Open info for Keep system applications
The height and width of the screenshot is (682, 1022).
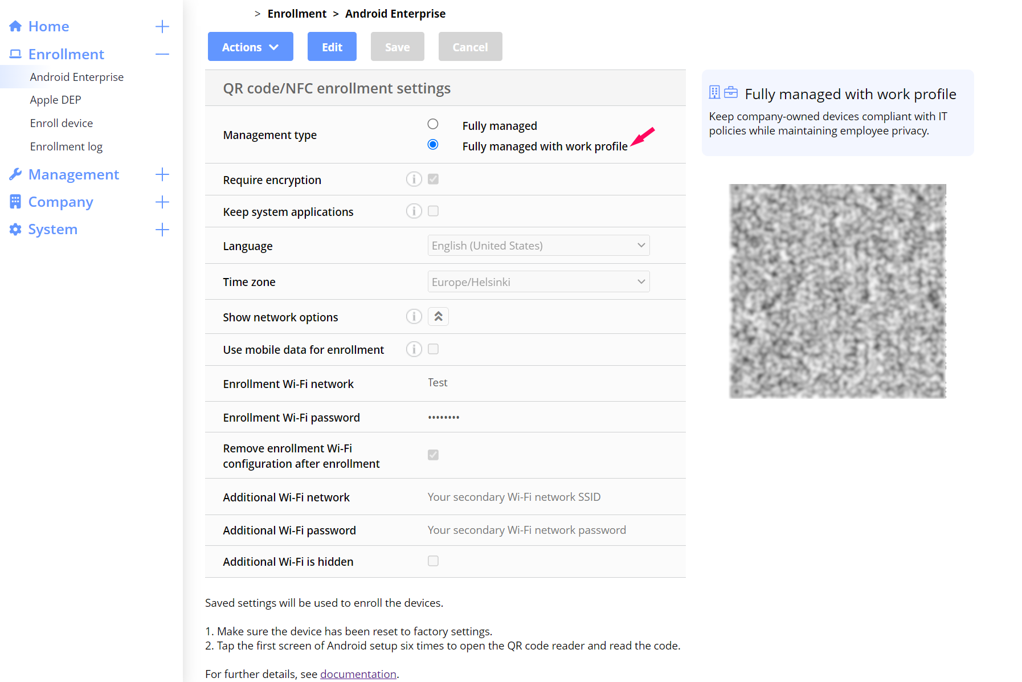(x=414, y=211)
